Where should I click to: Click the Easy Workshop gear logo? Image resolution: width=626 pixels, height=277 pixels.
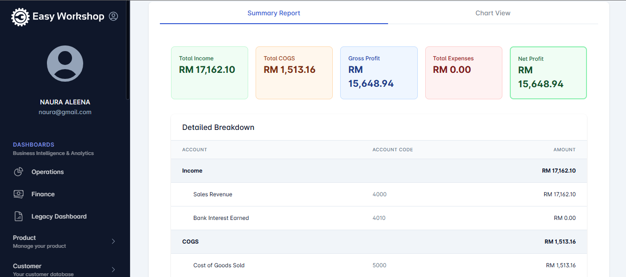[20, 16]
